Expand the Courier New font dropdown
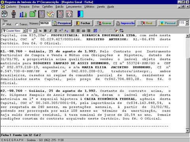Viewport: 190px width, 142px height. tap(24, 31)
